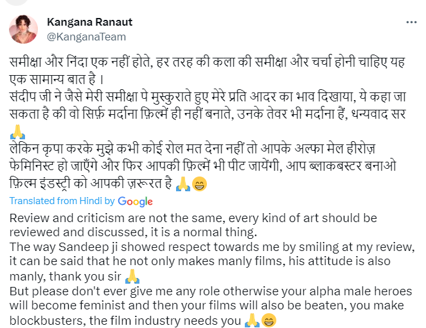Click the 'Translated from Hindi by' label
The height and width of the screenshot is (328, 426).
pos(62,202)
